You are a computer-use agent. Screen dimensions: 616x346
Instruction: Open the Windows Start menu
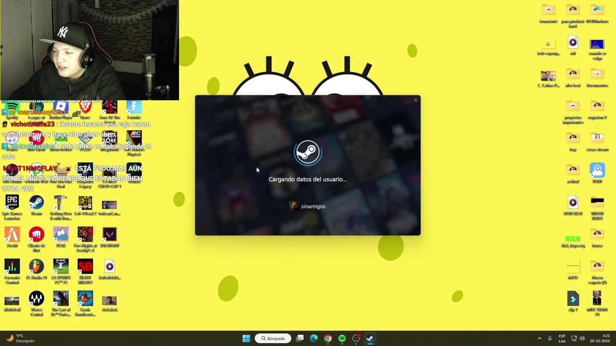(x=246, y=338)
